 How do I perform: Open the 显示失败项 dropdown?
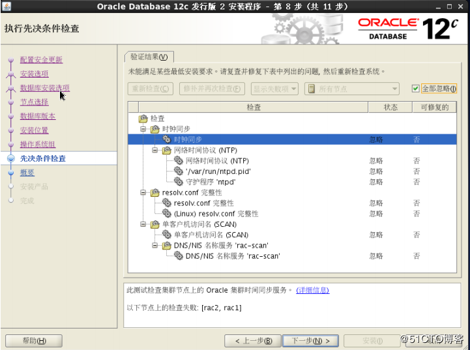click(274, 89)
